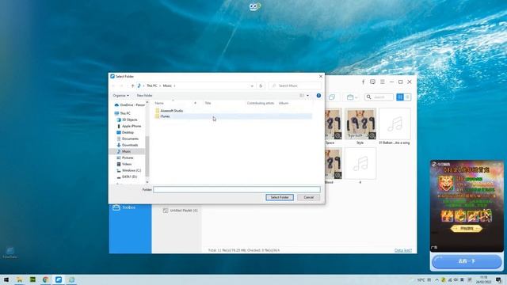This screenshot has width=507, height=285.
Task: Select Apple iPhone in the navigation pane
Action: click(131, 126)
